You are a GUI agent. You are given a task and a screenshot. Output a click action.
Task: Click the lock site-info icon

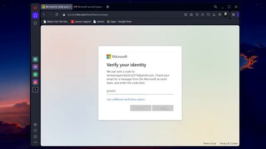click(64, 15)
